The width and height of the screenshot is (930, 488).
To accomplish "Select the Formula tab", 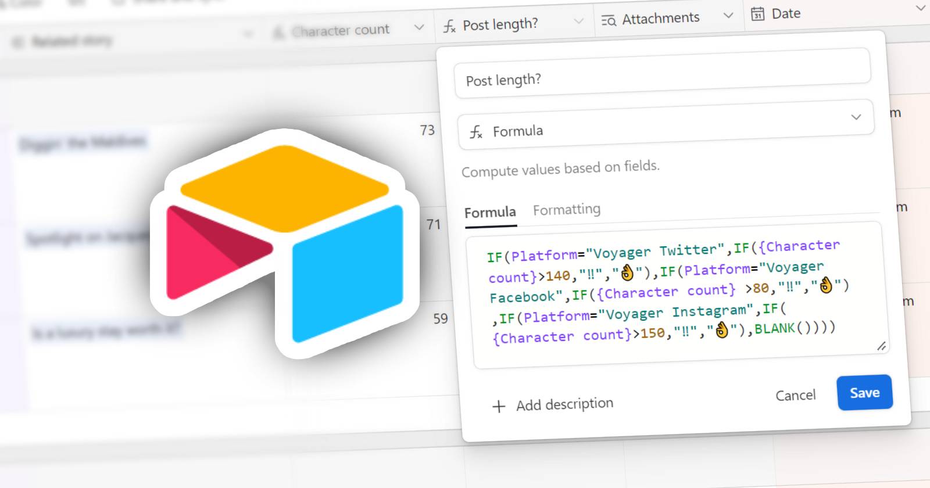I will click(490, 212).
